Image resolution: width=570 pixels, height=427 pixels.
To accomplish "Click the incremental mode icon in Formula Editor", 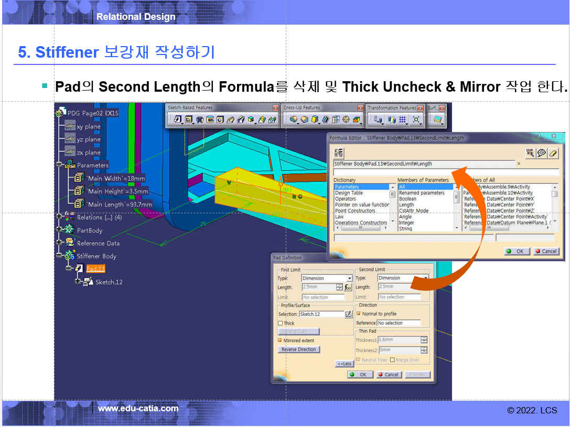I will [x=339, y=152].
